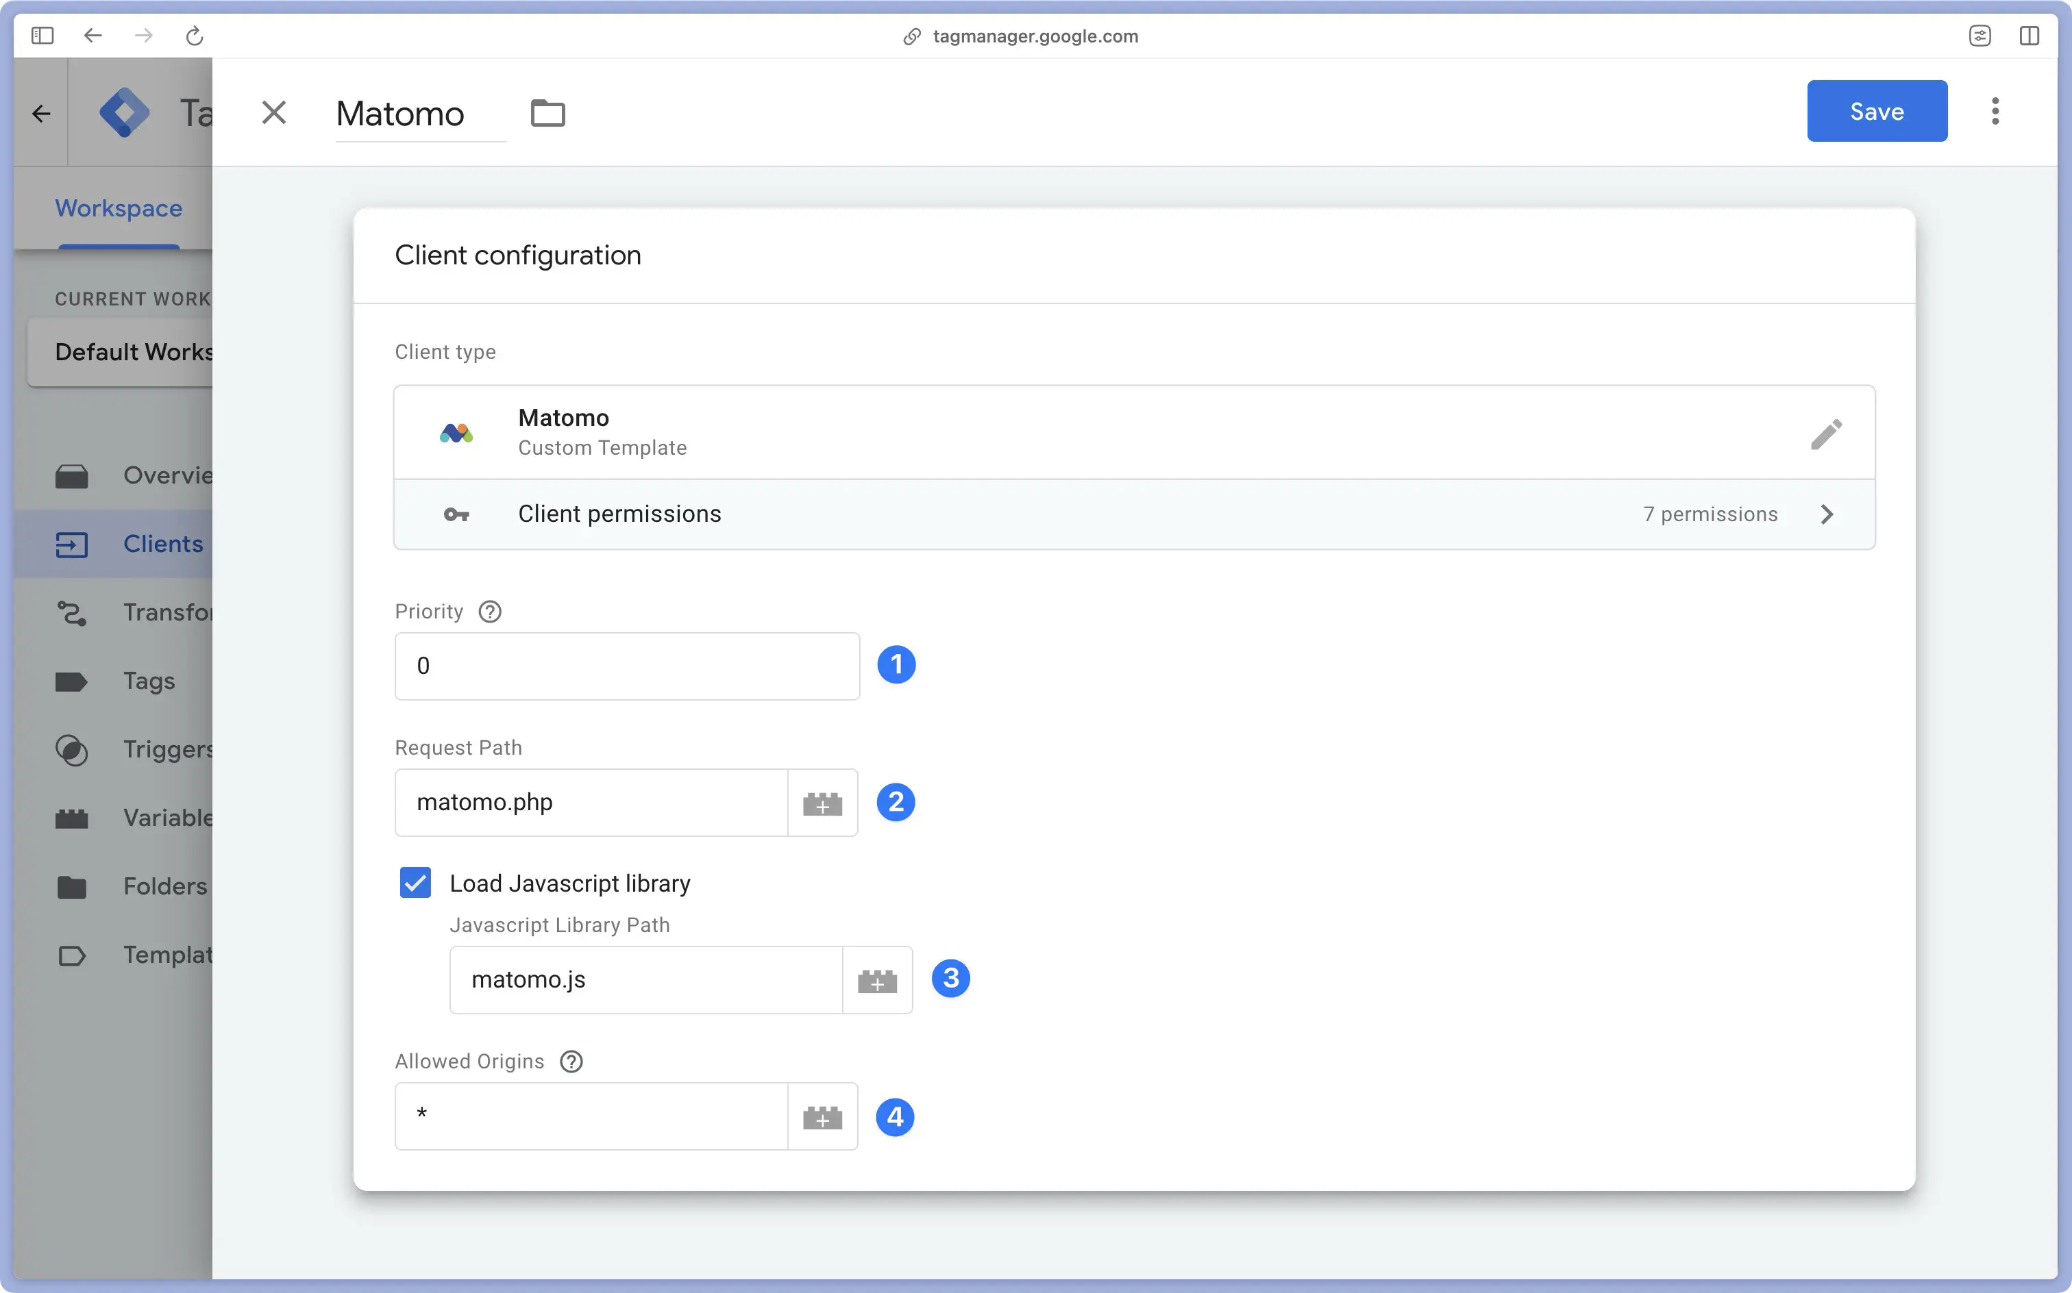Image resolution: width=2072 pixels, height=1293 pixels.
Task: Click the browser sidebar toggle icon
Action: tap(42, 36)
